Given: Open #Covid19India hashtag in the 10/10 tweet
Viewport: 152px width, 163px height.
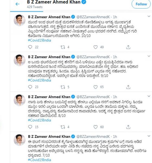Looking at the screenshot, I should click(39, 40).
